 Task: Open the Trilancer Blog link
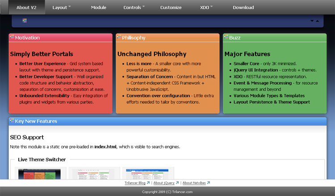[x=135, y=183]
